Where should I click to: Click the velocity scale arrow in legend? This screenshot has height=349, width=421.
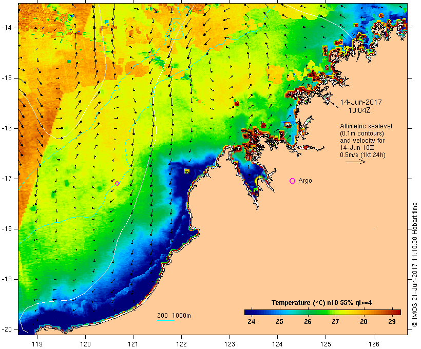355,162
